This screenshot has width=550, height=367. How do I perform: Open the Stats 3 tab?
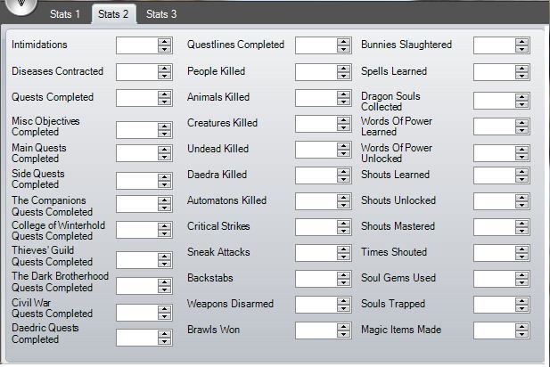point(161,14)
